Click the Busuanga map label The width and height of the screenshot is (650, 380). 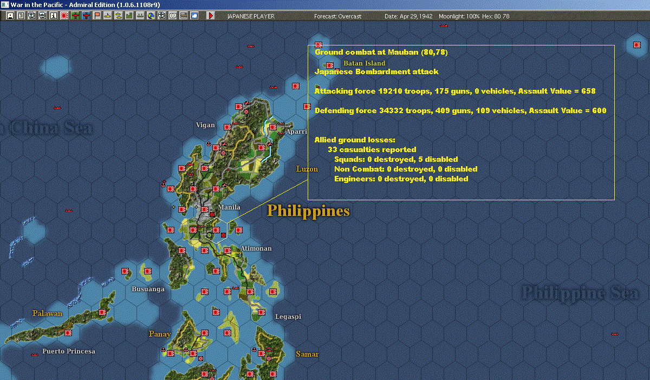pos(148,289)
